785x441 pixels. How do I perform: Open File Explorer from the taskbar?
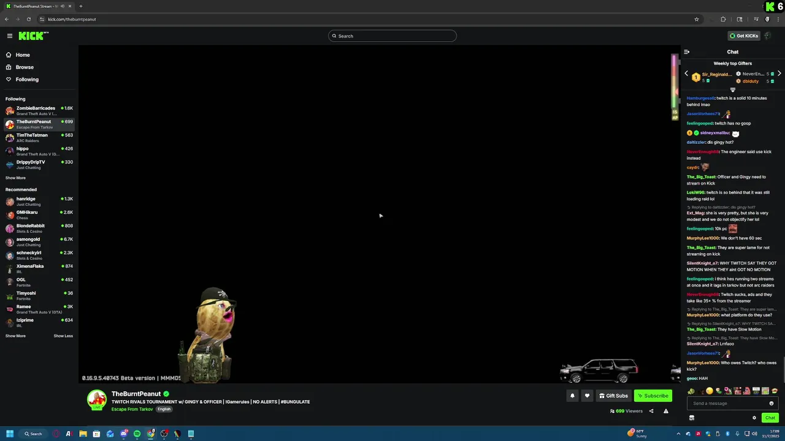[83, 434]
